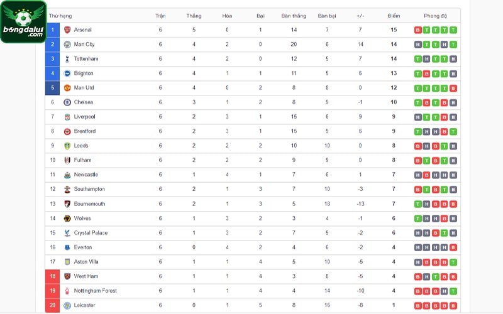Open the Newcastle team link
The height and width of the screenshot is (314, 503).
86,175
